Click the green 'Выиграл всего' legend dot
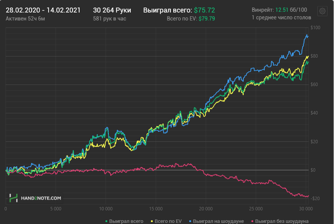Screen dimensions: 334x224 (106, 222)
